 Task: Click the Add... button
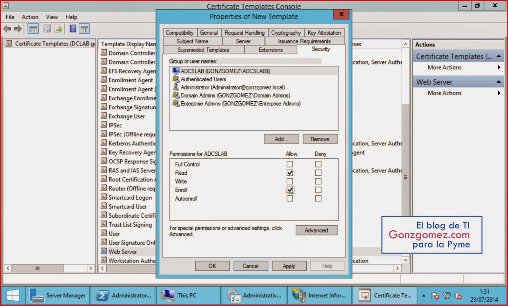[x=281, y=139]
